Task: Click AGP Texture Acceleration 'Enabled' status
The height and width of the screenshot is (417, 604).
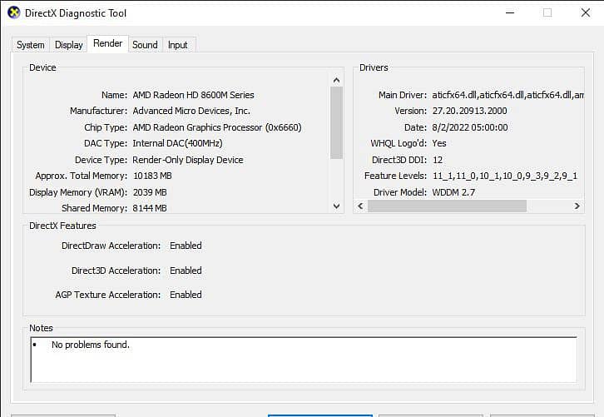Action: coord(186,295)
